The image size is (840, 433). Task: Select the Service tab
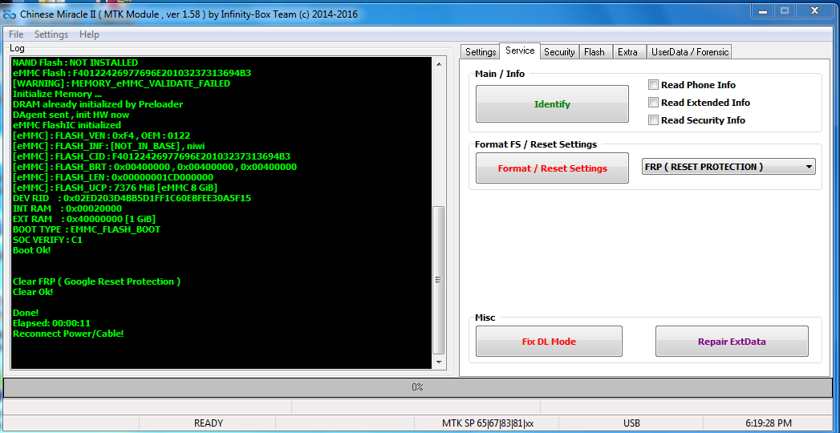click(520, 51)
